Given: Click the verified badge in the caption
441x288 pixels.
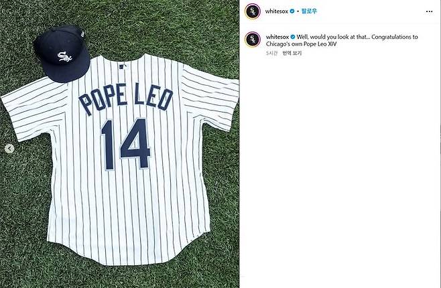Looking at the screenshot, I should pyautogui.click(x=292, y=37).
